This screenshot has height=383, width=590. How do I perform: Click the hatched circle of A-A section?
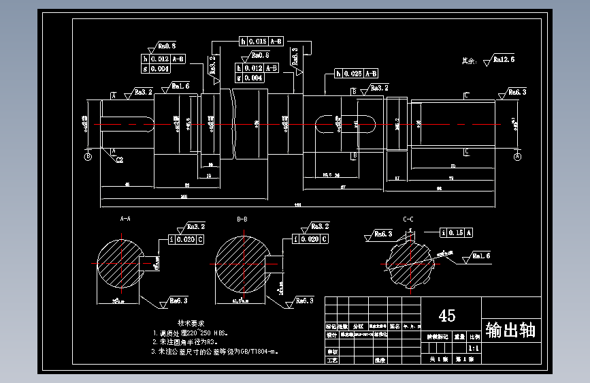click(x=120, y=264)
